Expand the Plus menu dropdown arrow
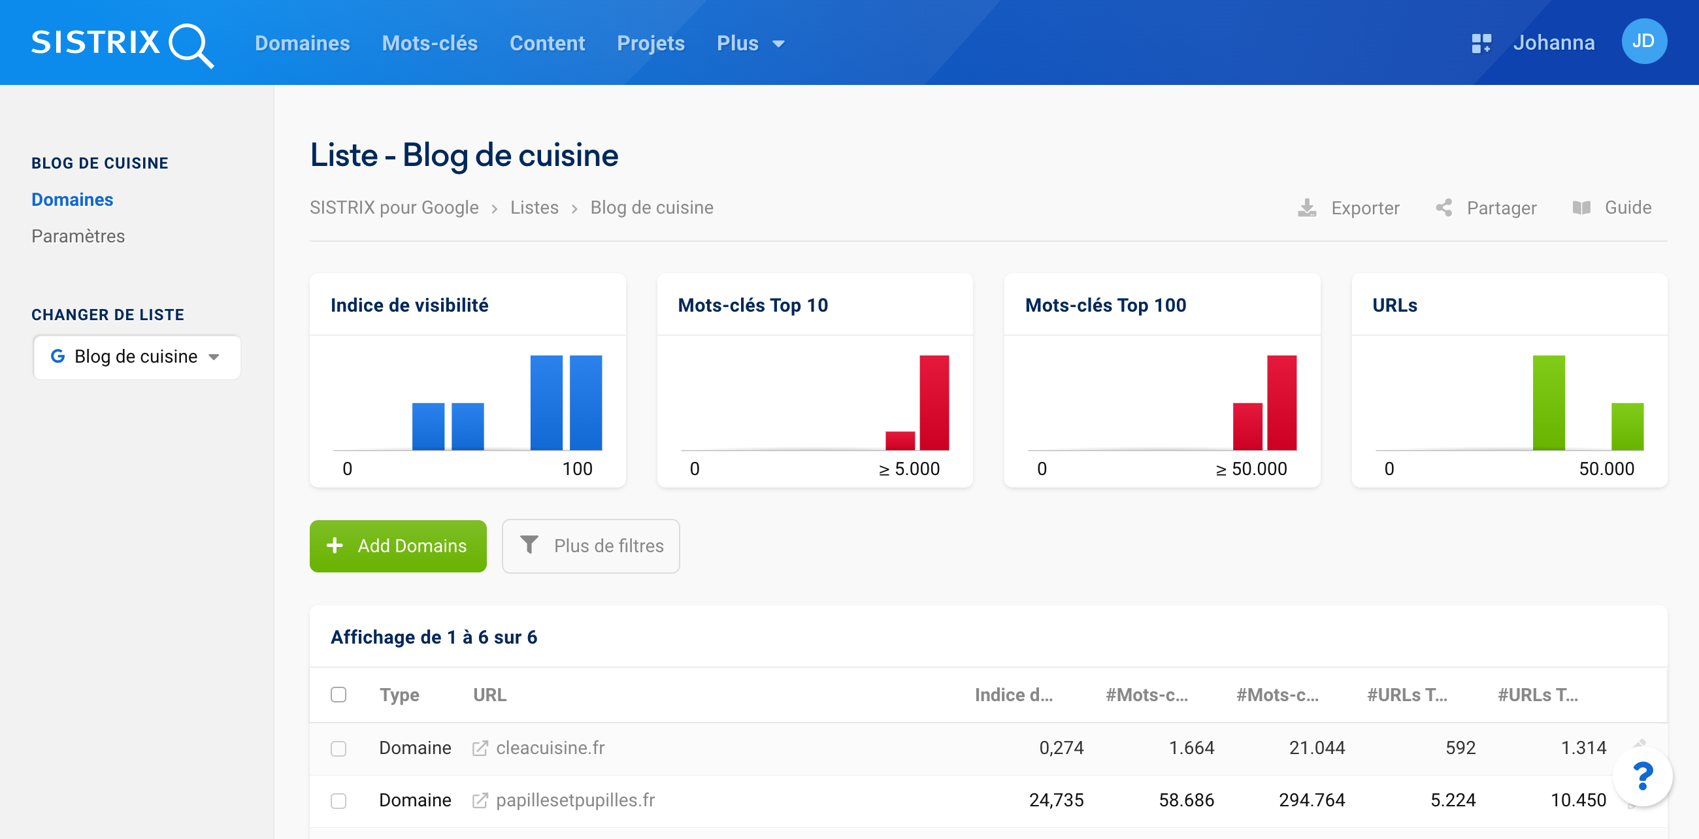The image size is (1699, 839). pos(778,44)
